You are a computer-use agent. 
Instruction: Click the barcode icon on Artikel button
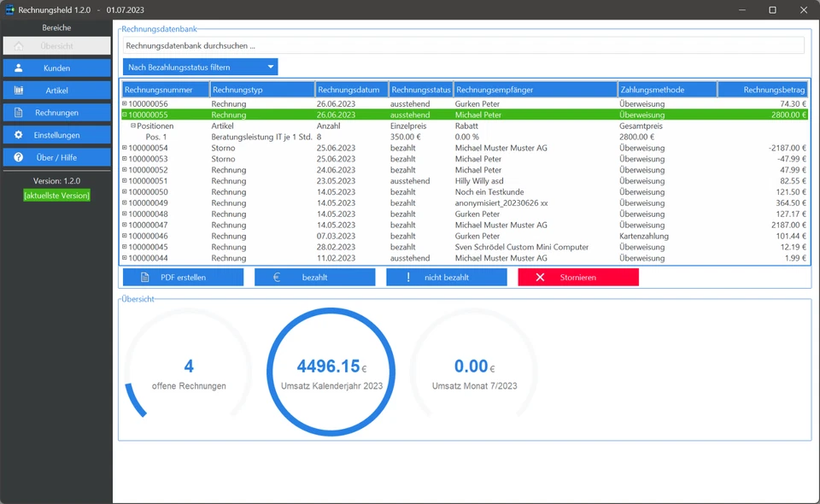[x=19, y=91]
